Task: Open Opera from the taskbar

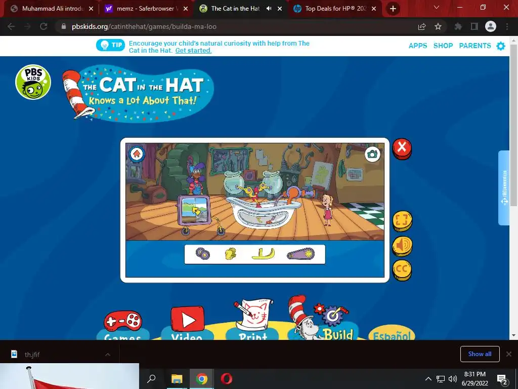Action: [x=227, y=379]
